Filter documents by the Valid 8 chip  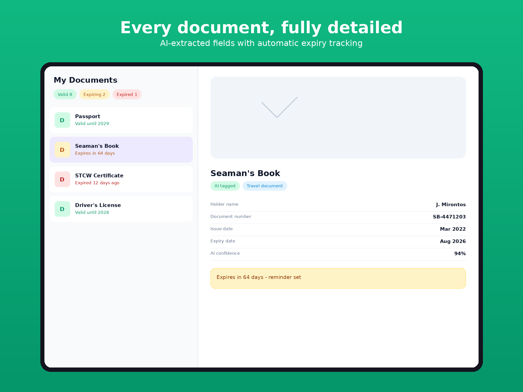tap(65, 94)
